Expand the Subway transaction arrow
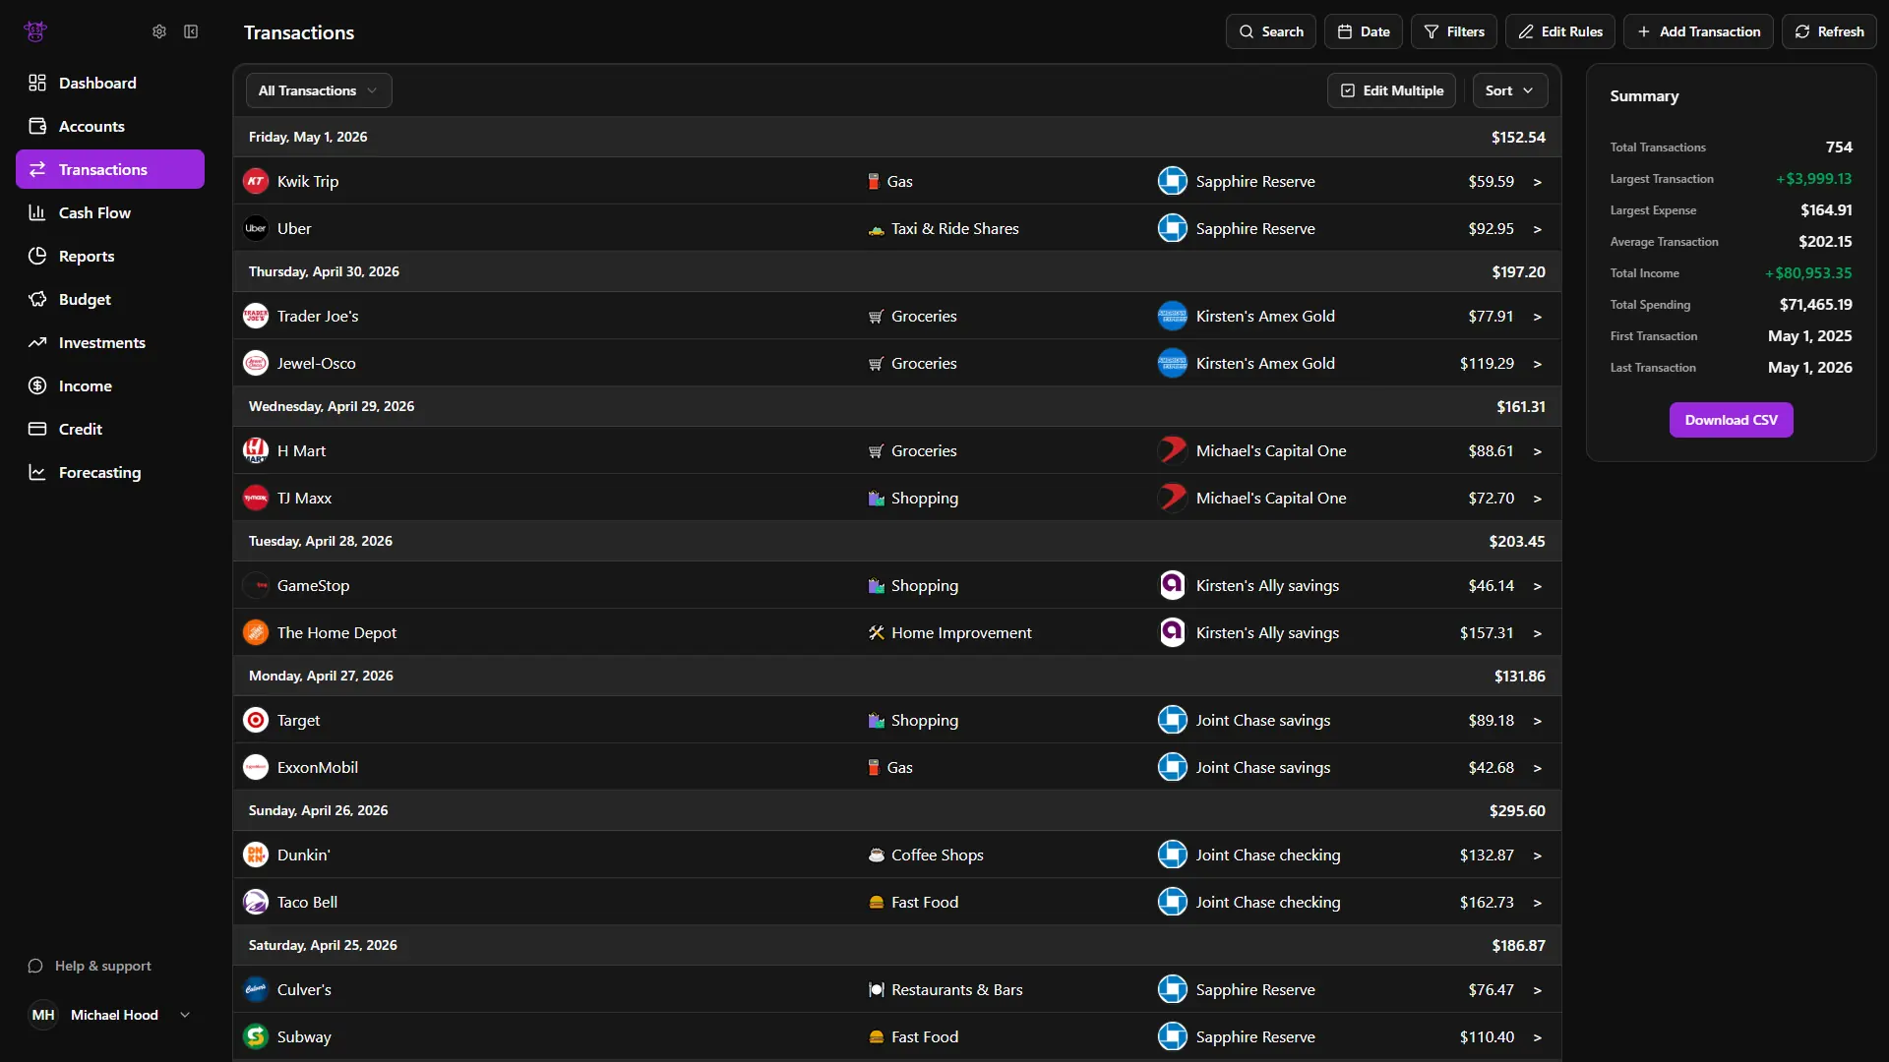The height and width of the screenshot is (1062, 1889). pyautogui.click(x=1537, y=1037)
